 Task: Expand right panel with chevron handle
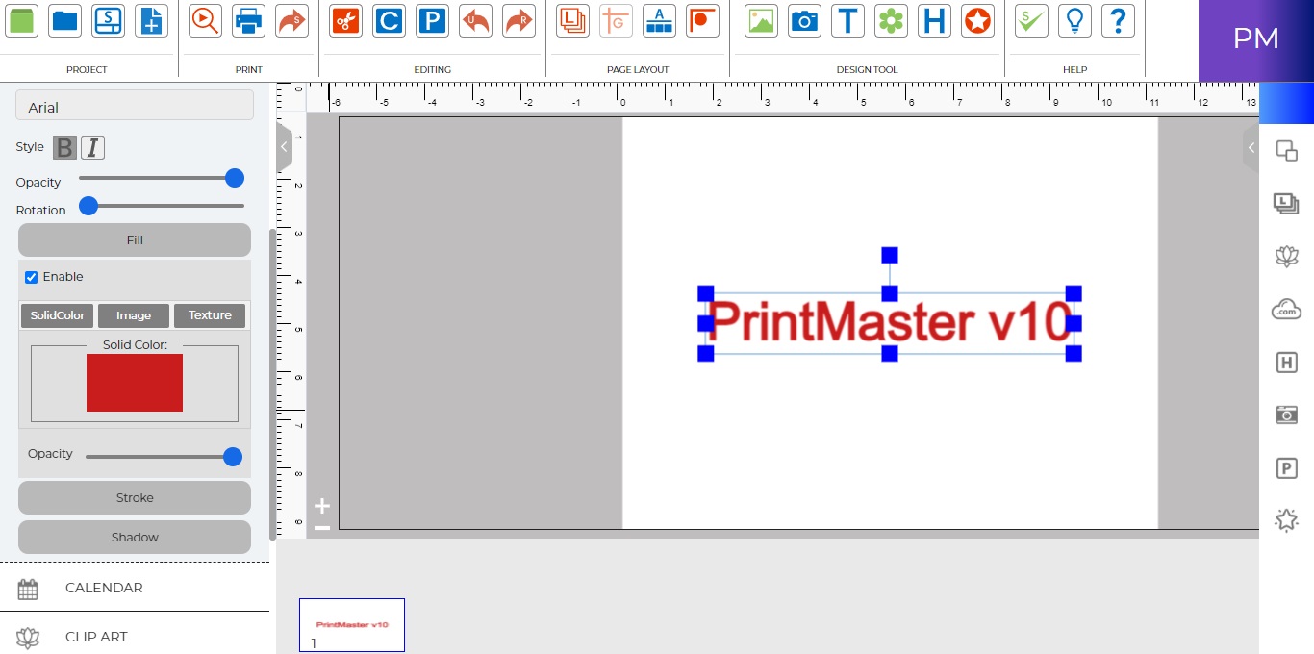[x=1251, y=147]
